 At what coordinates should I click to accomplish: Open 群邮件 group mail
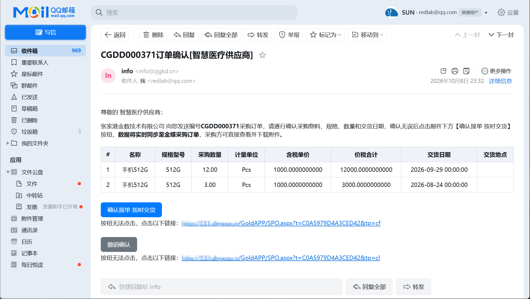tap(45, 86)
